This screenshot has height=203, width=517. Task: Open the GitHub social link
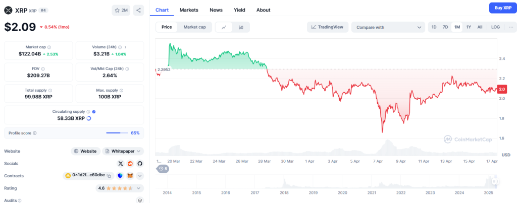139,164
